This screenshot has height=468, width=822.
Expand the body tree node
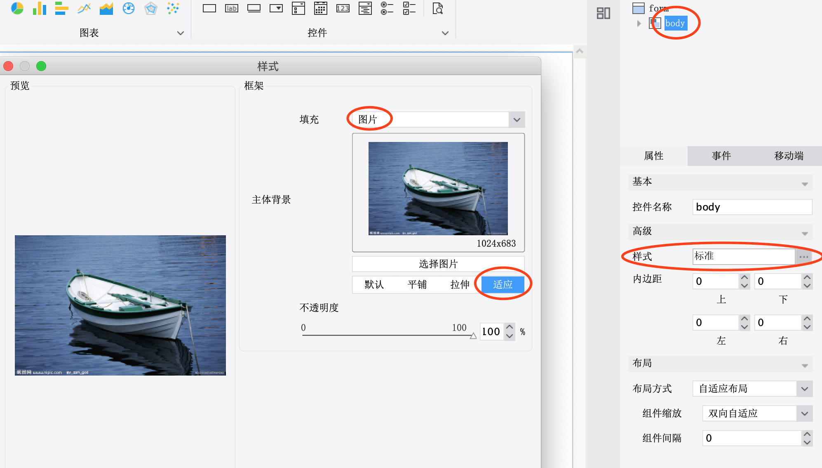click(x=639, y=24)
